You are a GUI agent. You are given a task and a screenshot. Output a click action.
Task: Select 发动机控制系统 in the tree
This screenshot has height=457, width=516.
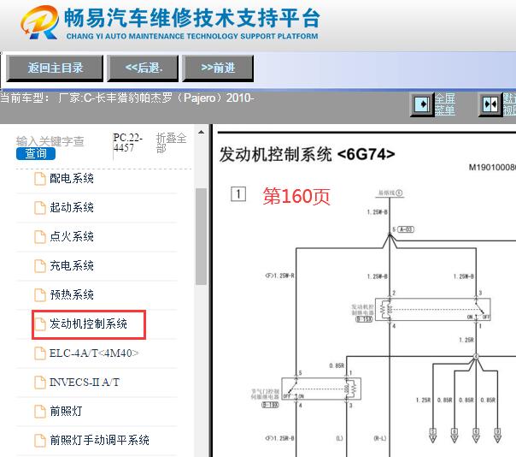[88, 323]
